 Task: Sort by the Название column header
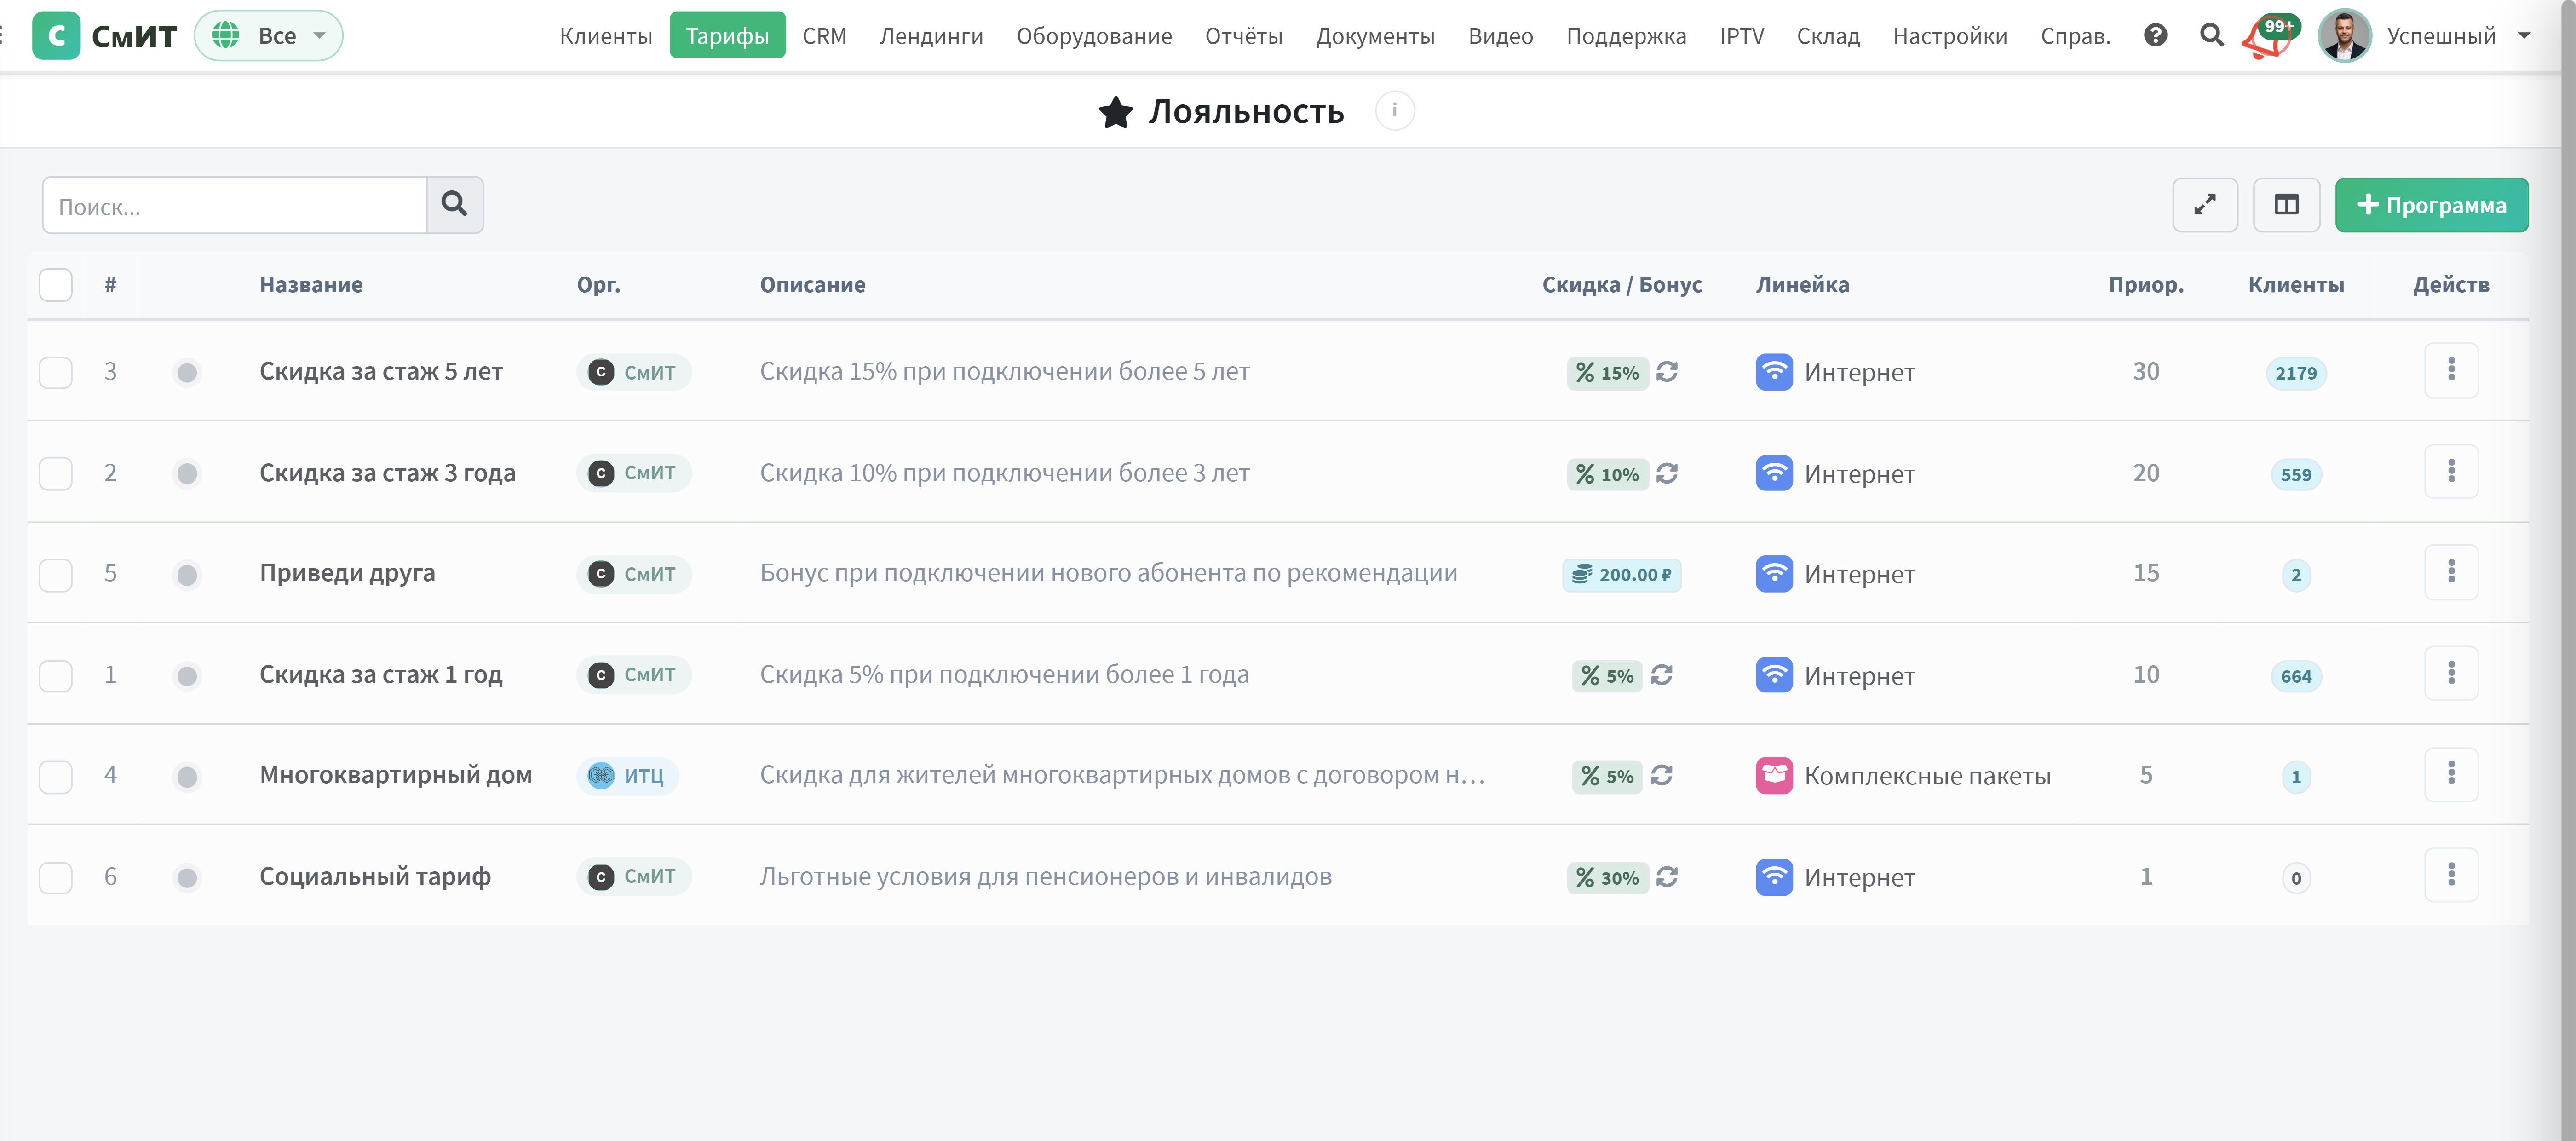[311, 285]
